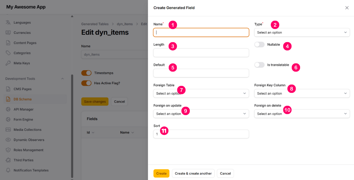Click the API Manager icon
The width and height of the screenshot is (354, 180).
pos(8,109)
